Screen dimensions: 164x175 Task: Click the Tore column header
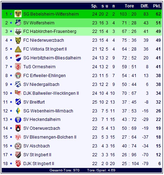tap(129, 6)
